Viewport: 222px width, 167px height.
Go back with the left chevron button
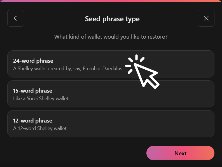pyautogui.click(x=16, y=18)
